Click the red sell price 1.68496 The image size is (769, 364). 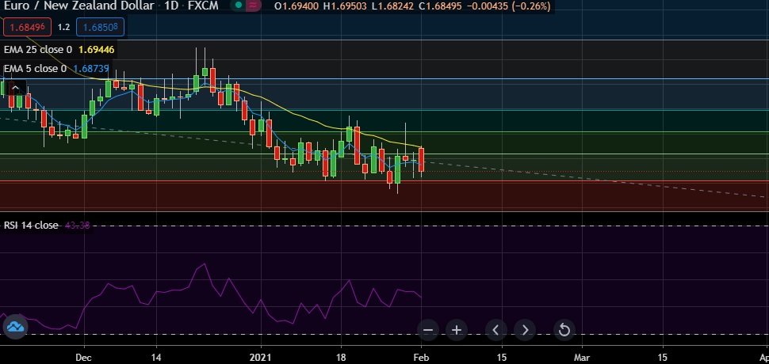point(27,28)
